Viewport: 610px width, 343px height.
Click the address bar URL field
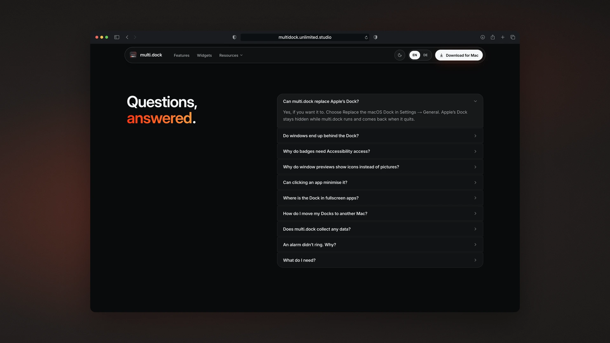click(x=305, y=37)
